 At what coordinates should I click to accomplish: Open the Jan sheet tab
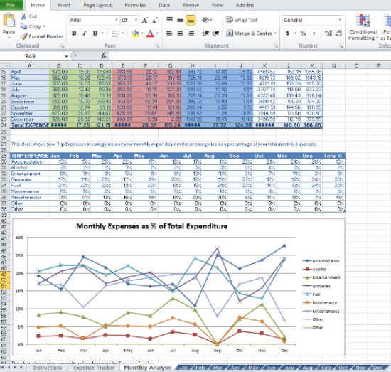point(183,368)
